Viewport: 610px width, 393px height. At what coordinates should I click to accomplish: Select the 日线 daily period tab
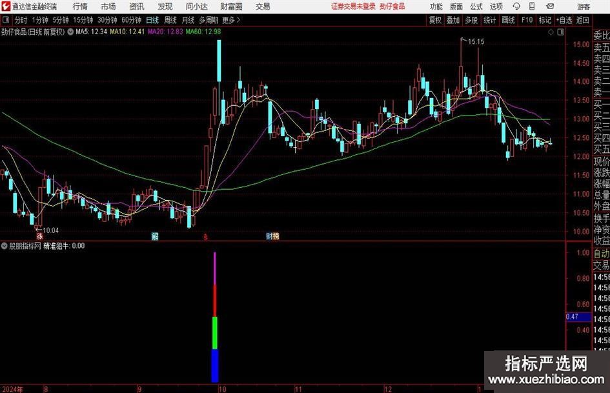pos(152,20)
